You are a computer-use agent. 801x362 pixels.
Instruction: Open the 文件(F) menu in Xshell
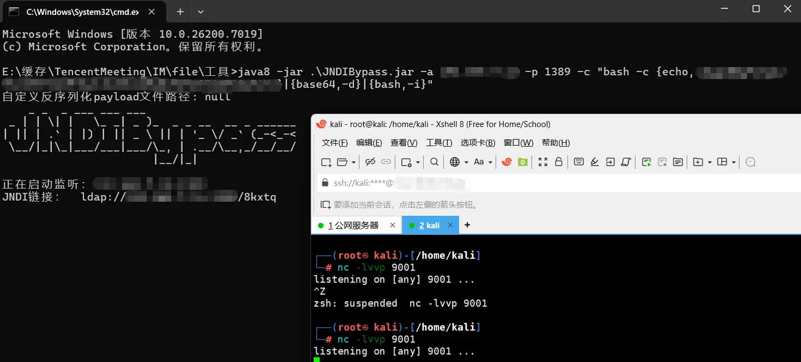point(335,143)
